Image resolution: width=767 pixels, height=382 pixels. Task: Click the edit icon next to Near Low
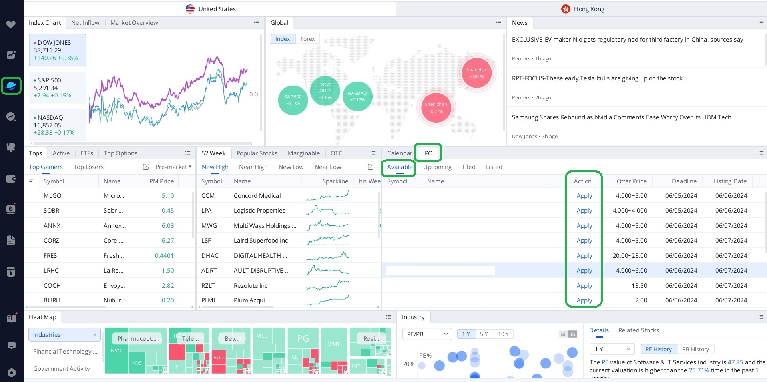pos(371,167)
